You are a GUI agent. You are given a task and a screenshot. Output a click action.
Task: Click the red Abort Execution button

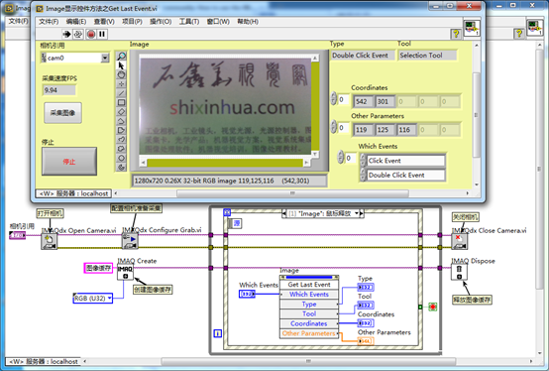[91, 34]
